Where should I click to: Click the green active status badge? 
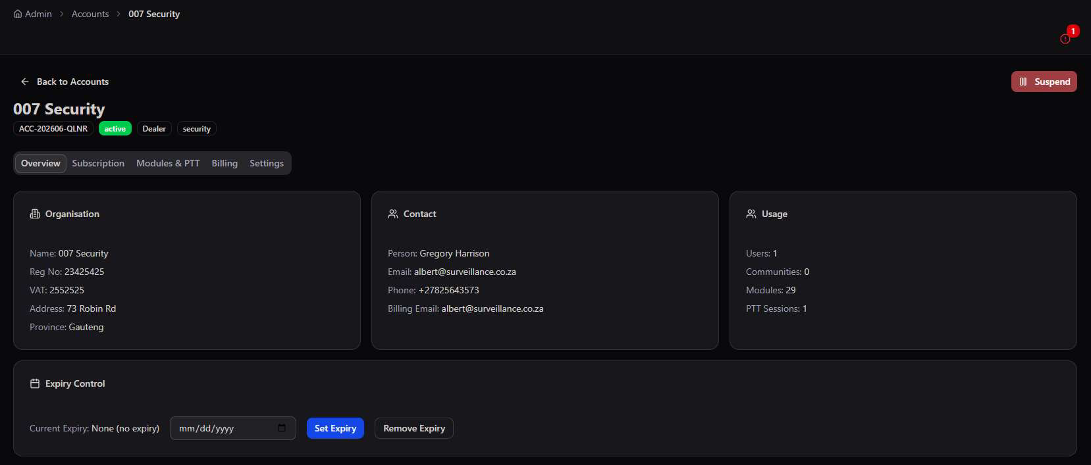click(115, 129)
